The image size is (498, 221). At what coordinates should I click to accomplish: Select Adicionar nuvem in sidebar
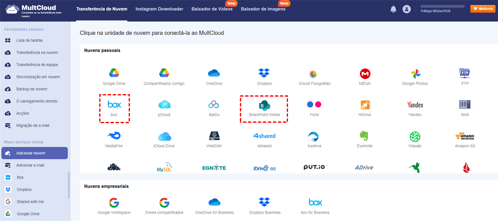(34, 153)
